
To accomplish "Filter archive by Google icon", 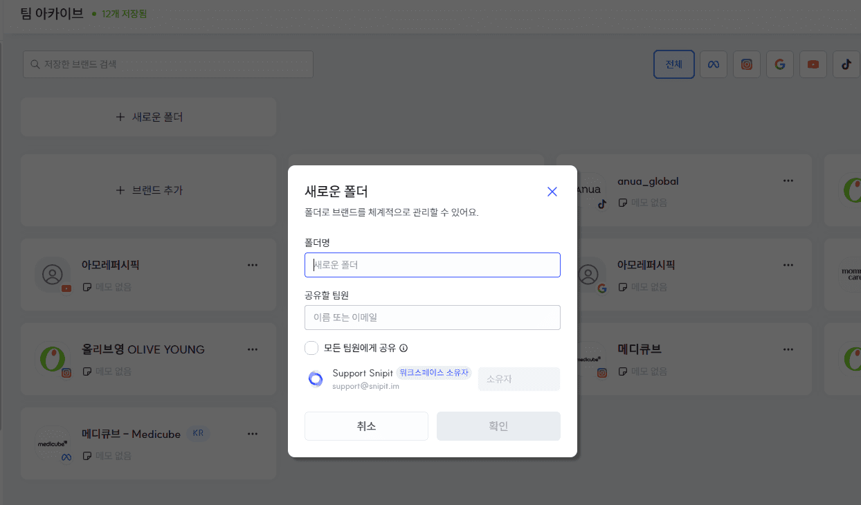I will point(780,64).
